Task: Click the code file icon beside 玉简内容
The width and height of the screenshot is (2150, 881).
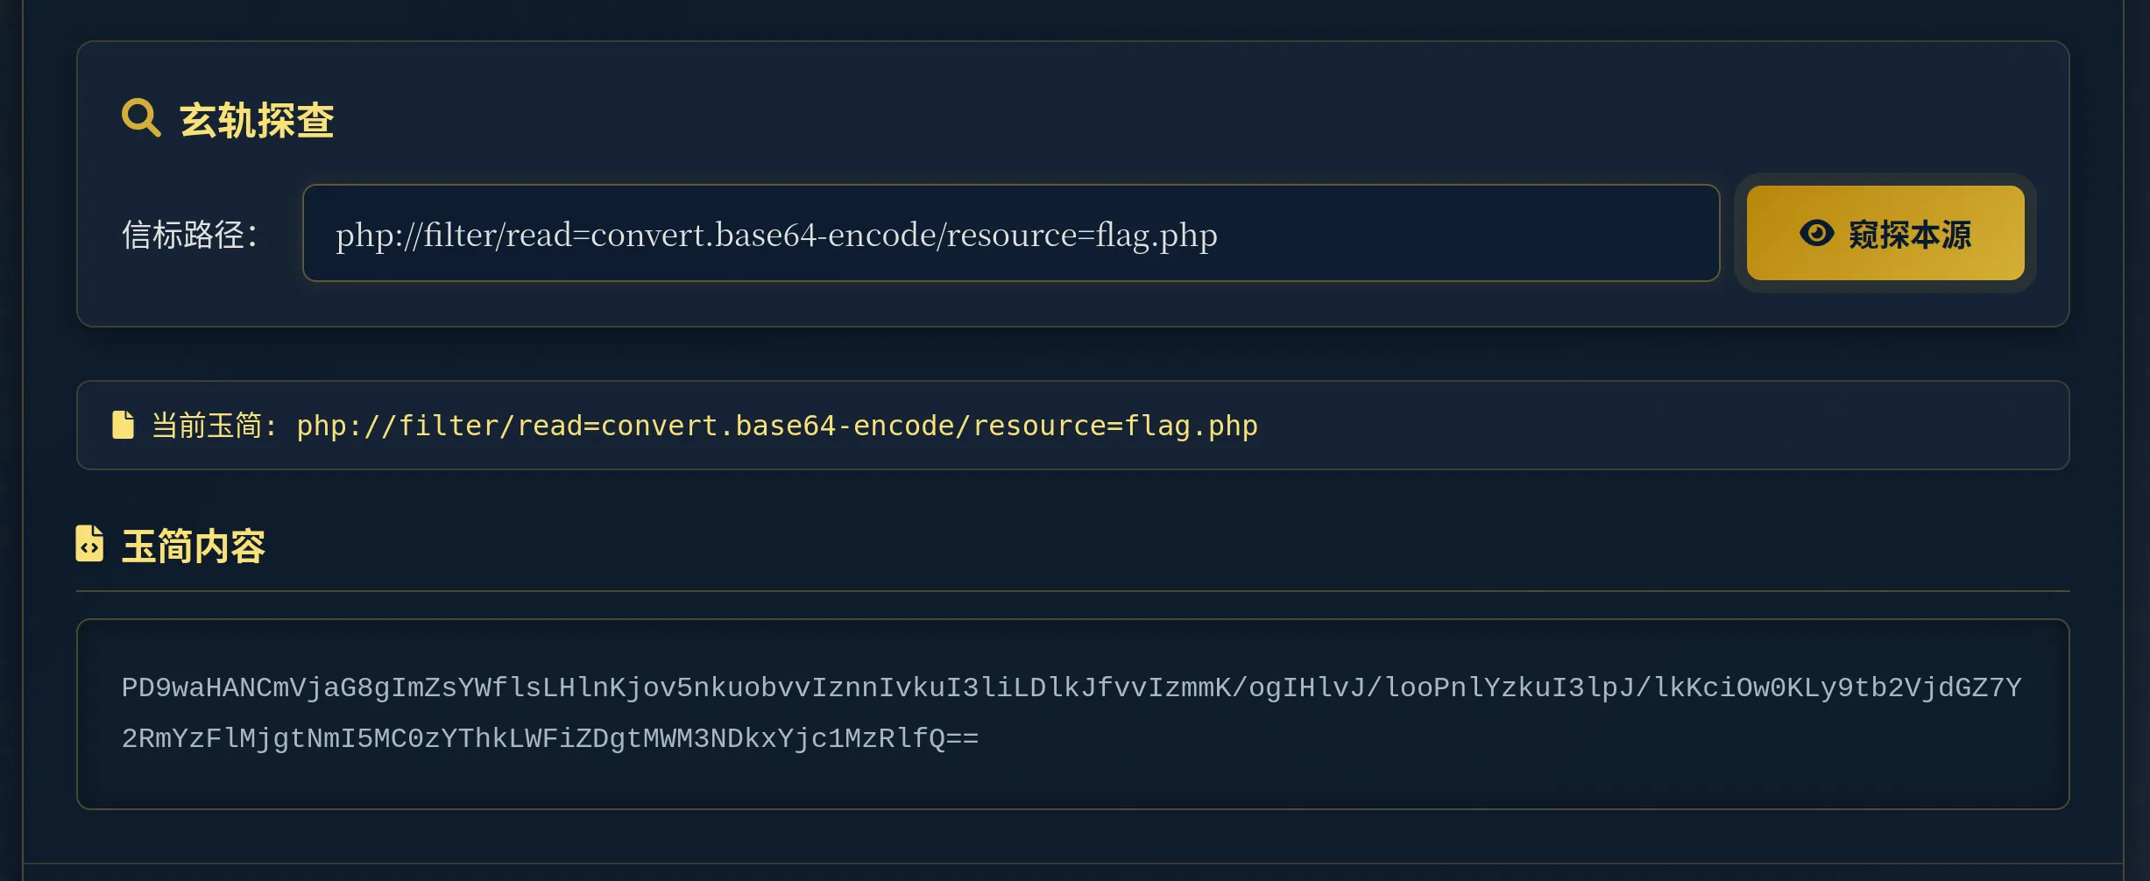Action: pos(89,544)
